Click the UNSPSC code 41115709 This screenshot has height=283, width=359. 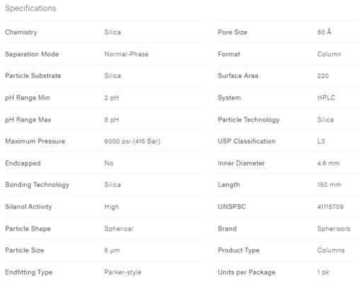point(330,207)
